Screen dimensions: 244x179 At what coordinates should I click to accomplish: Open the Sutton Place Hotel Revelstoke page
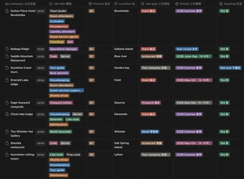41,11
